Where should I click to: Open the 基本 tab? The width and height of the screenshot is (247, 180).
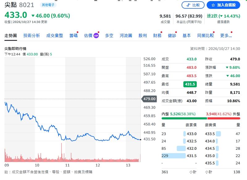[x=187, y=36]
